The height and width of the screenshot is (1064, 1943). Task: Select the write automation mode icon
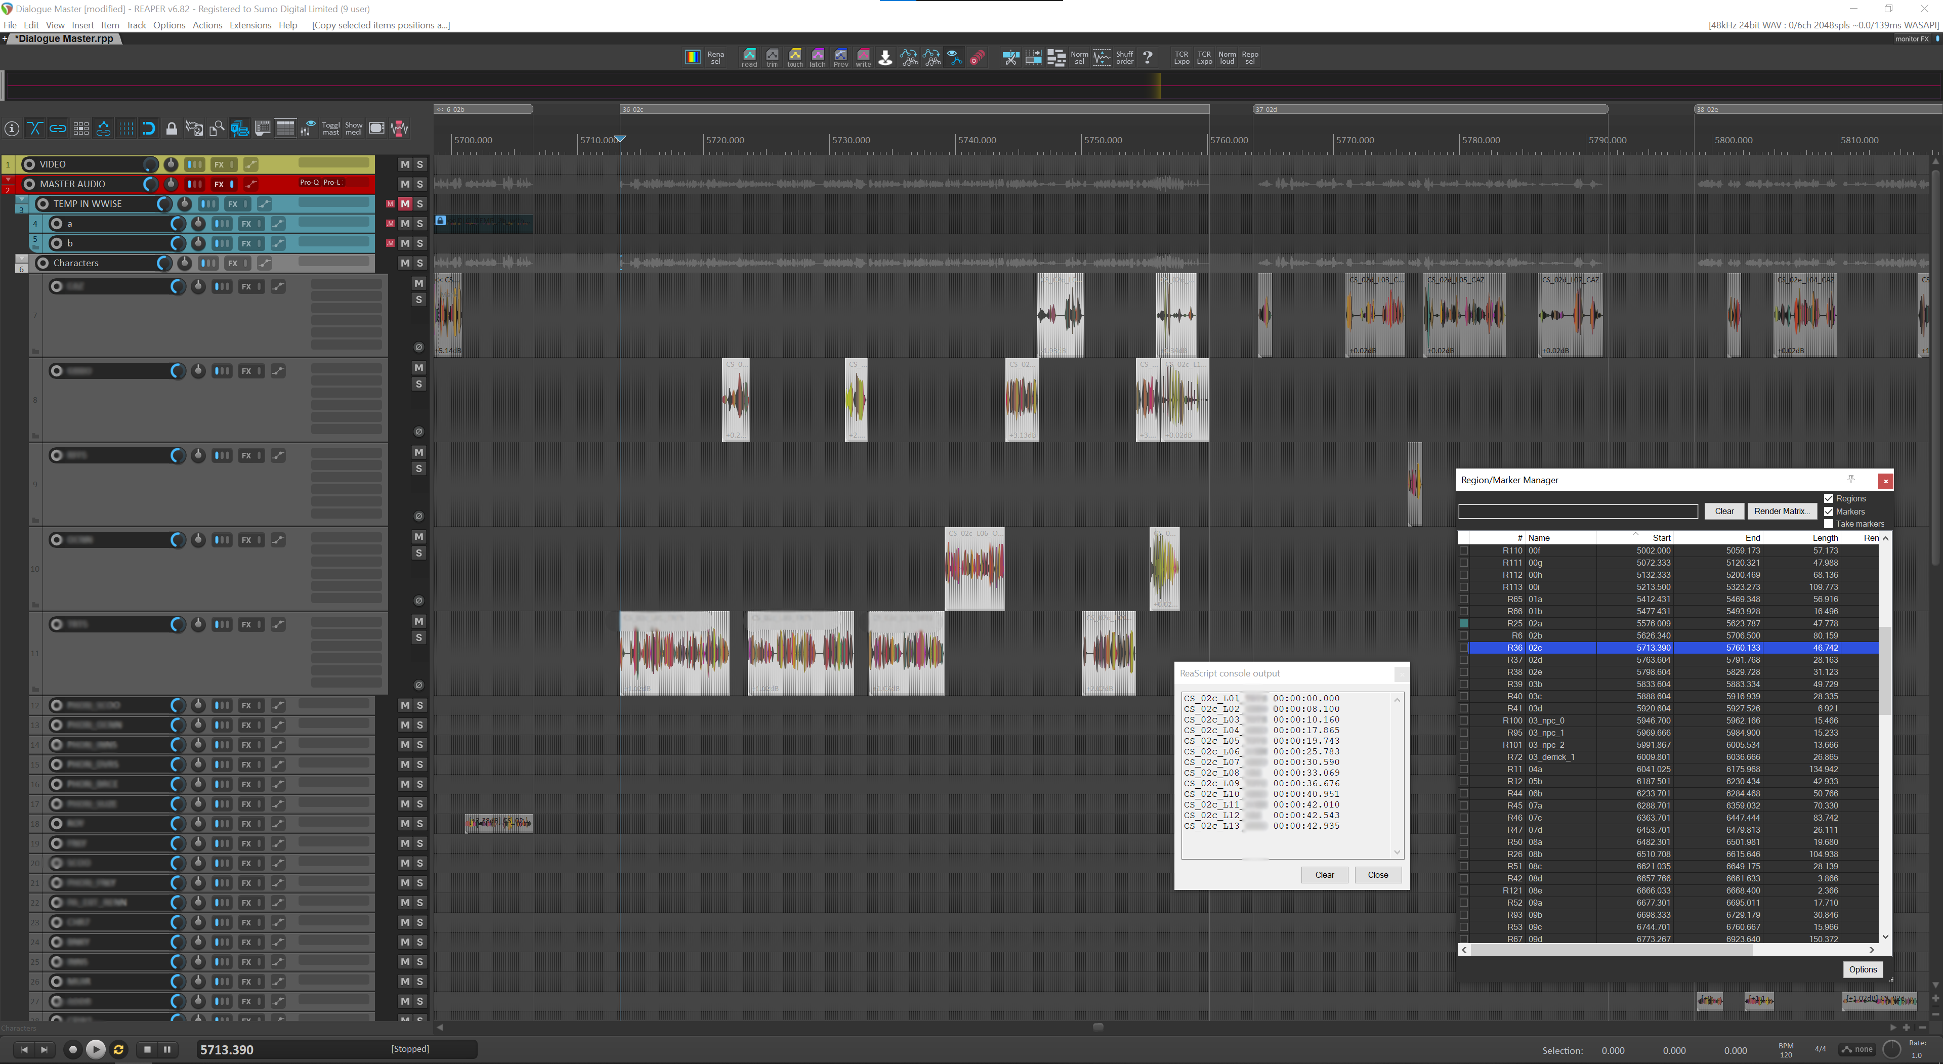point(863,57)
